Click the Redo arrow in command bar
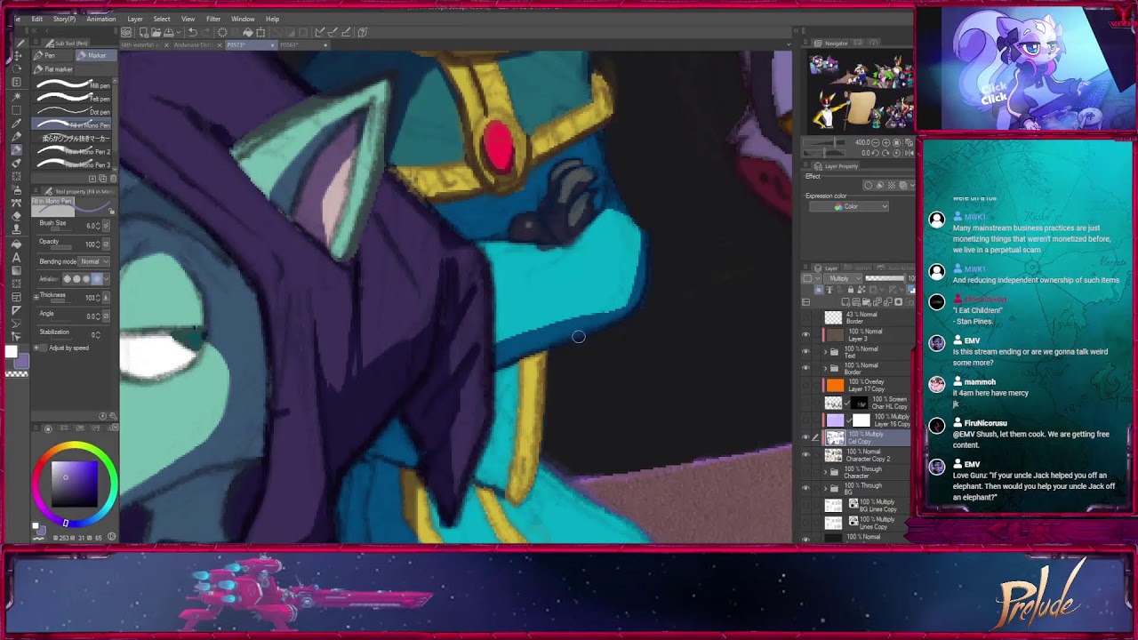1138x640 pixels. pos(204,32)
